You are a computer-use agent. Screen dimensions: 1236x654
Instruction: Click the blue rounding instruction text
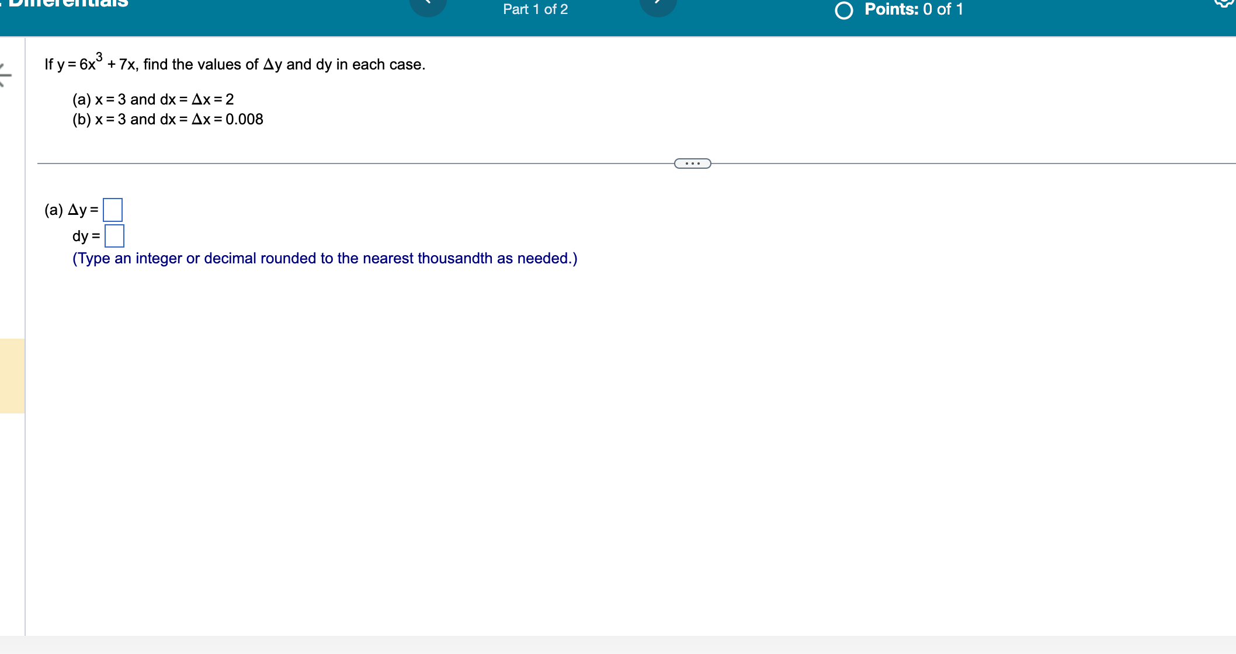(325, 258)
